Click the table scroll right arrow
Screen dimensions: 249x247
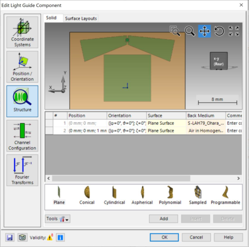[x=239, y=178]
